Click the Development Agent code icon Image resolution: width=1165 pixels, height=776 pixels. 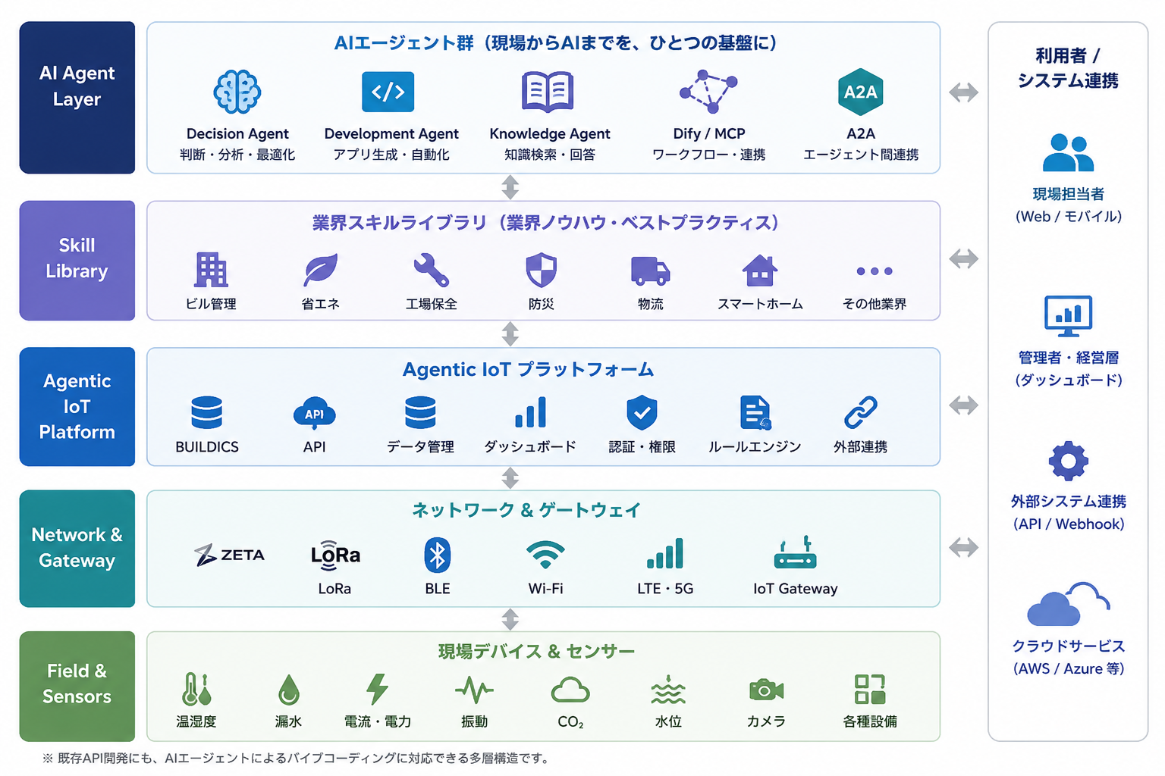388,92
